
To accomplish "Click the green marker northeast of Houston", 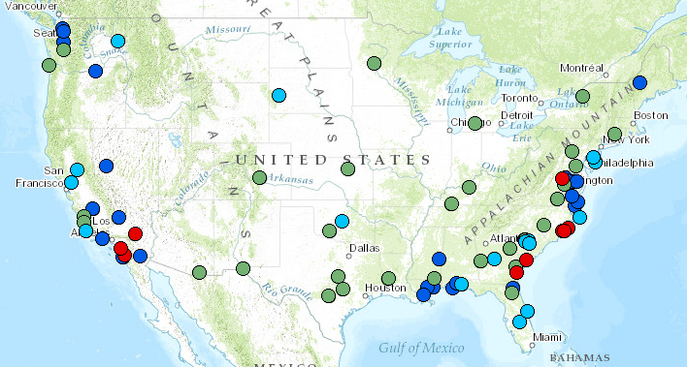I will tap(388, 278).
